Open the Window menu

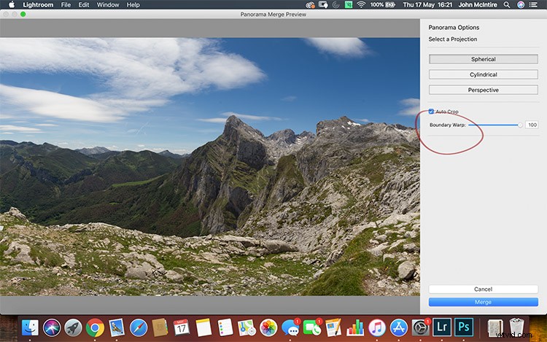point(108,4)
